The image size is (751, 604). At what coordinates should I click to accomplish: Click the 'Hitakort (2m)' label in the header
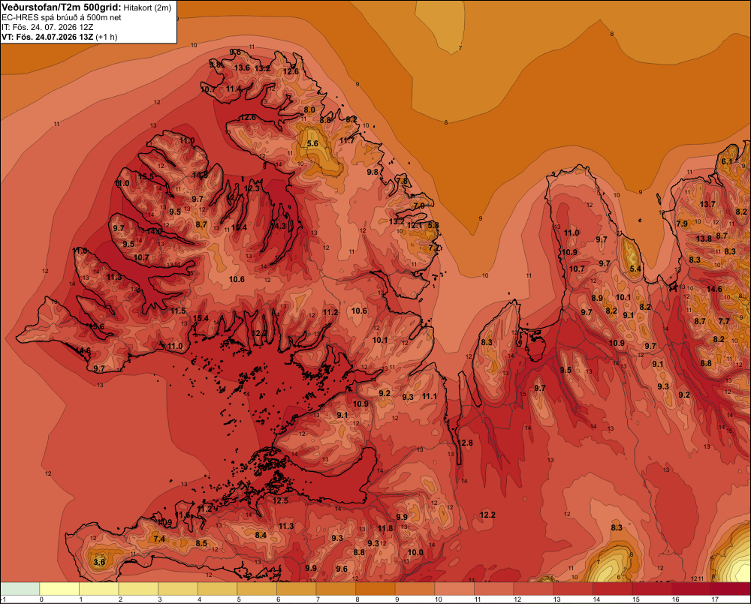[147, 8]
